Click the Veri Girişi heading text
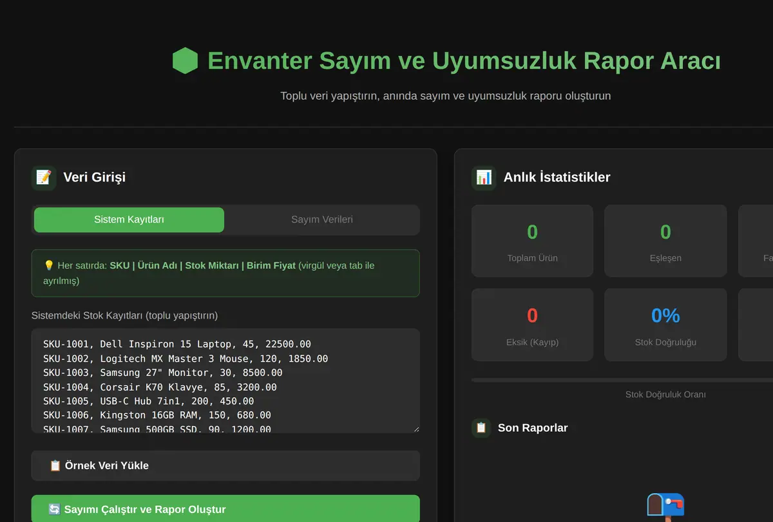Screen dimensions: 773x522 pos(95,177)
